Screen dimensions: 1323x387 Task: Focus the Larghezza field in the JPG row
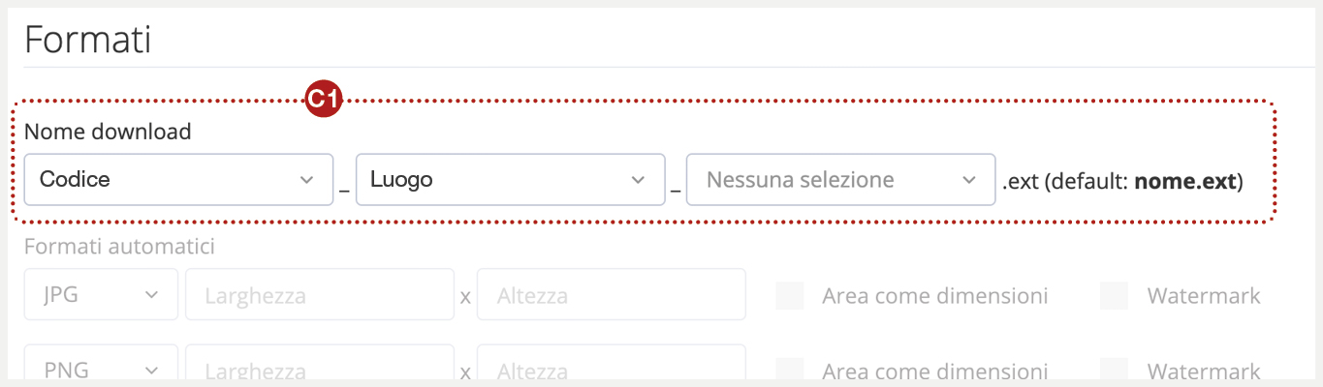click(319, 295)
